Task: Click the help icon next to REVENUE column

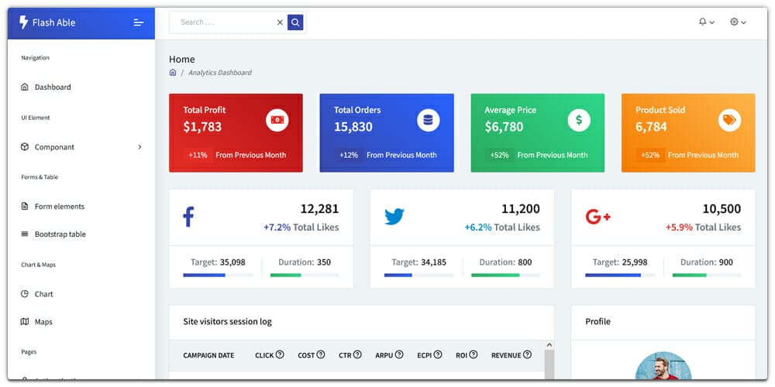Action: click(527, 354)
